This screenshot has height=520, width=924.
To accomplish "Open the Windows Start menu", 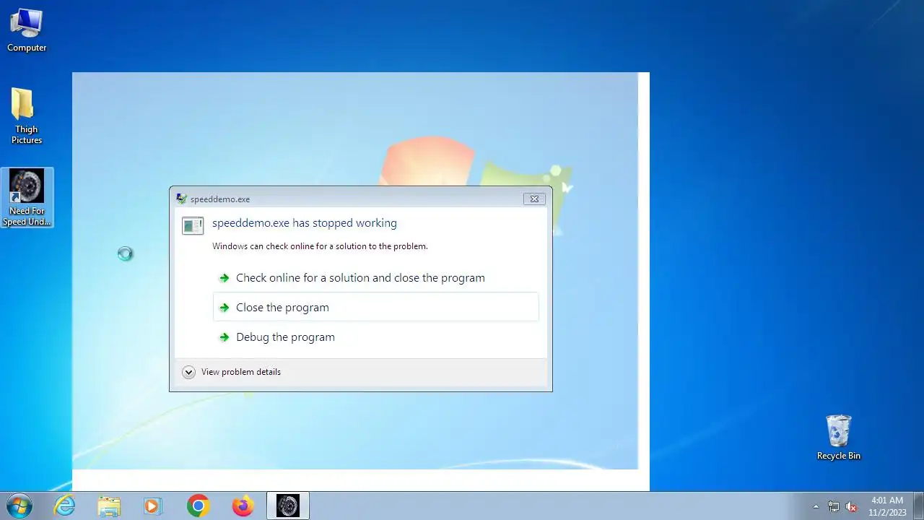I will pyautogui.click(x=19, y=506).
